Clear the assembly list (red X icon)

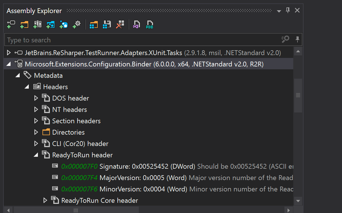pos(120,24)
